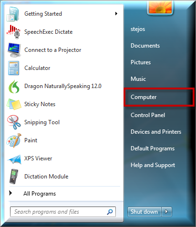Launch SpeechExec Dictate from its microphone icon

click(x=13, y=32)
